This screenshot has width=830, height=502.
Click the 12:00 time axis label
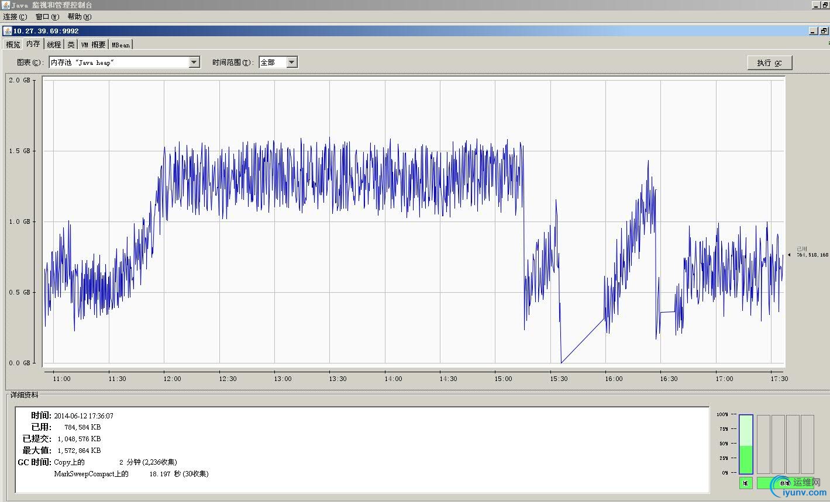click(172, 379)
